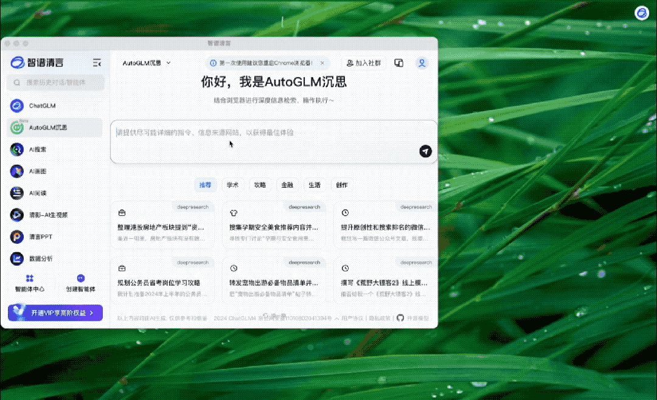Image resolution: width=657 pixels, height=400 pixels.
Task: Click the 智谱清言 logo icon
Action: [17, 63]
